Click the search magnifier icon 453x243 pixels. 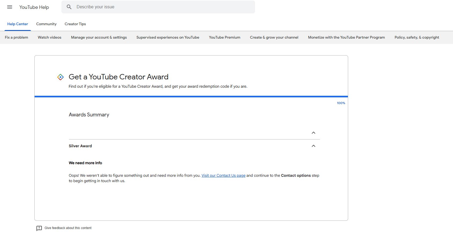tap(69, 7)
